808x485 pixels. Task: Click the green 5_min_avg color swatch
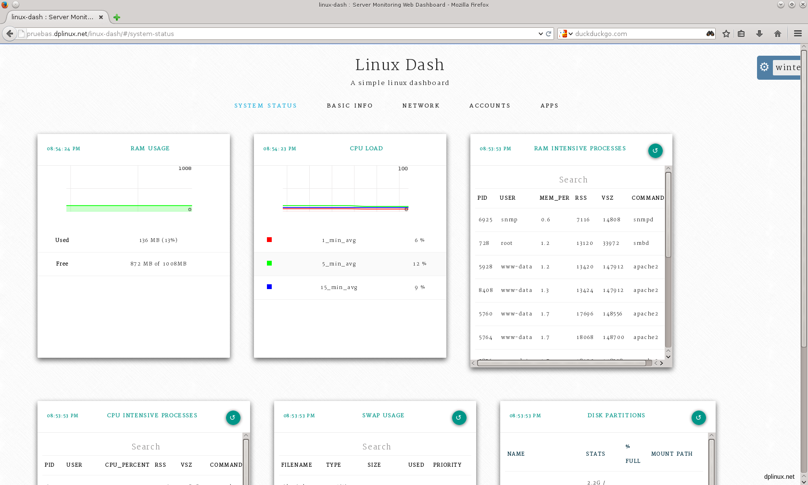click(x=269, y=263)
